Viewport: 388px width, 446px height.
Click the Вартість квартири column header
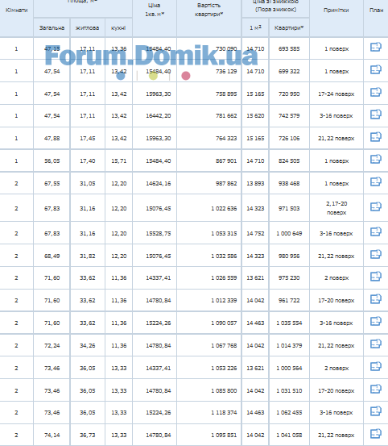tap(209, 10)
